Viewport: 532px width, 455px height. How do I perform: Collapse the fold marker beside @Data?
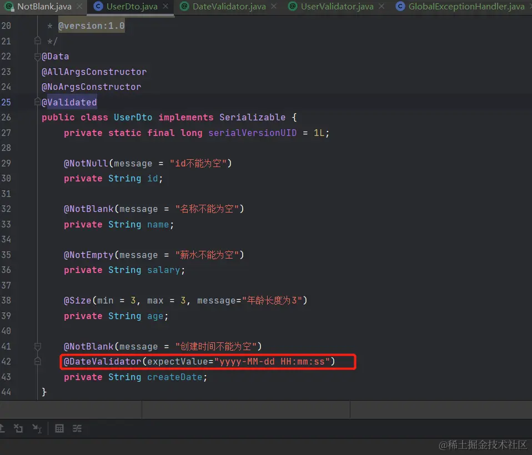coord(38,56)
